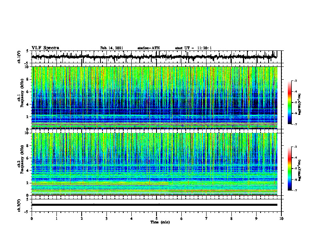
Task: Click the "ch.1(V)" axis label
Action: pyautogui.click(x=19, y=57)
